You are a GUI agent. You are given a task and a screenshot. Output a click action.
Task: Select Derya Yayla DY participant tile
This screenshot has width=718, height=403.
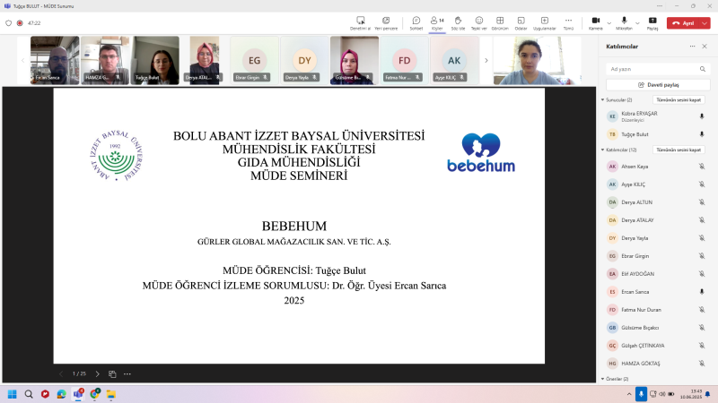coord(304,60)
